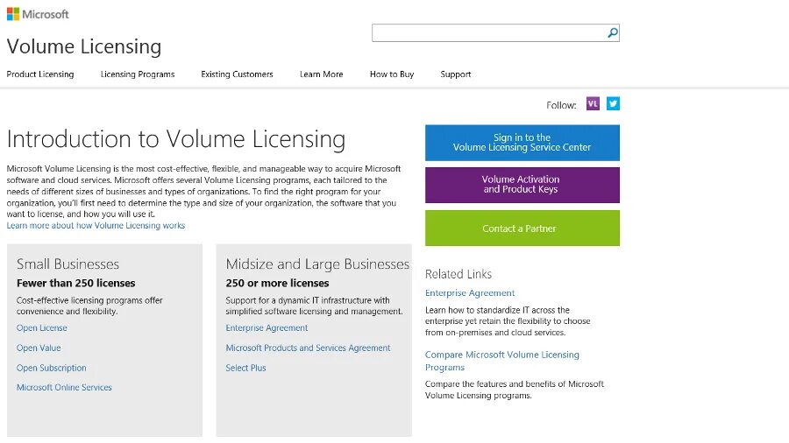The width and height of the screenshot is (789, 443).
Task: Open the How to Buy menu
Action: (x=392, y=74)
